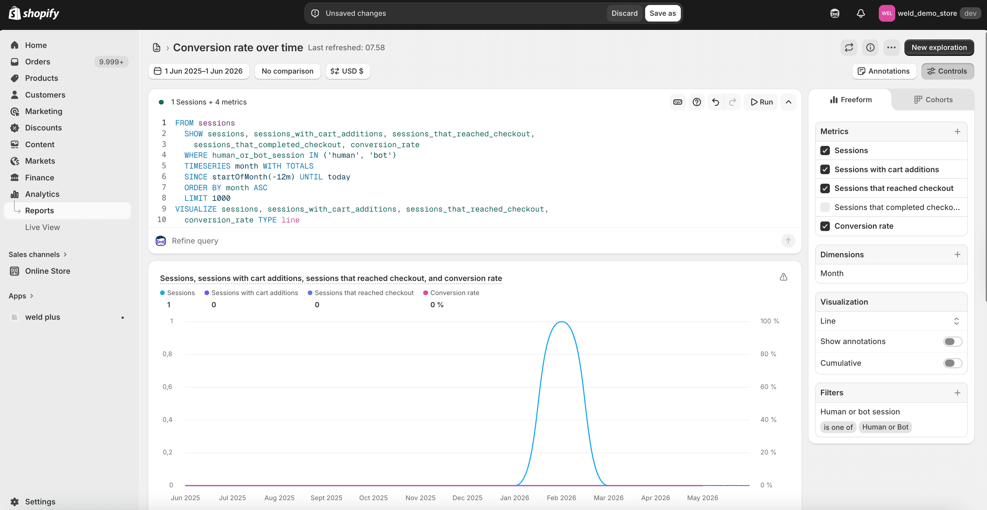The width and height of the screenshot is (987, 510).
Task: Click Sessions that reached checkout legend dot
Action: 310,293
